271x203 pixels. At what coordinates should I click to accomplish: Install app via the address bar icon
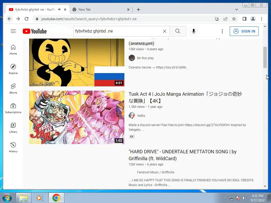(217, 19)
